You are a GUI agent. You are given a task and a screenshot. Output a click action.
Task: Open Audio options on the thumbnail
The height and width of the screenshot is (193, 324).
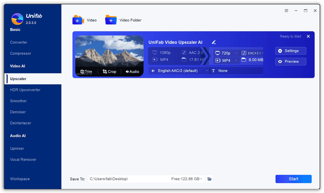pos(132,72)
